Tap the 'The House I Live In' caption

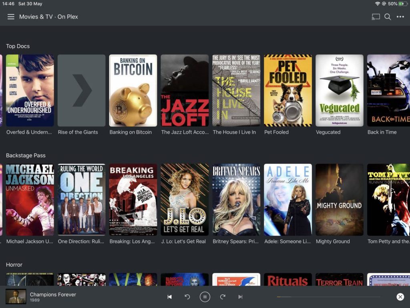pyautogui.click(x=234, y=132)
